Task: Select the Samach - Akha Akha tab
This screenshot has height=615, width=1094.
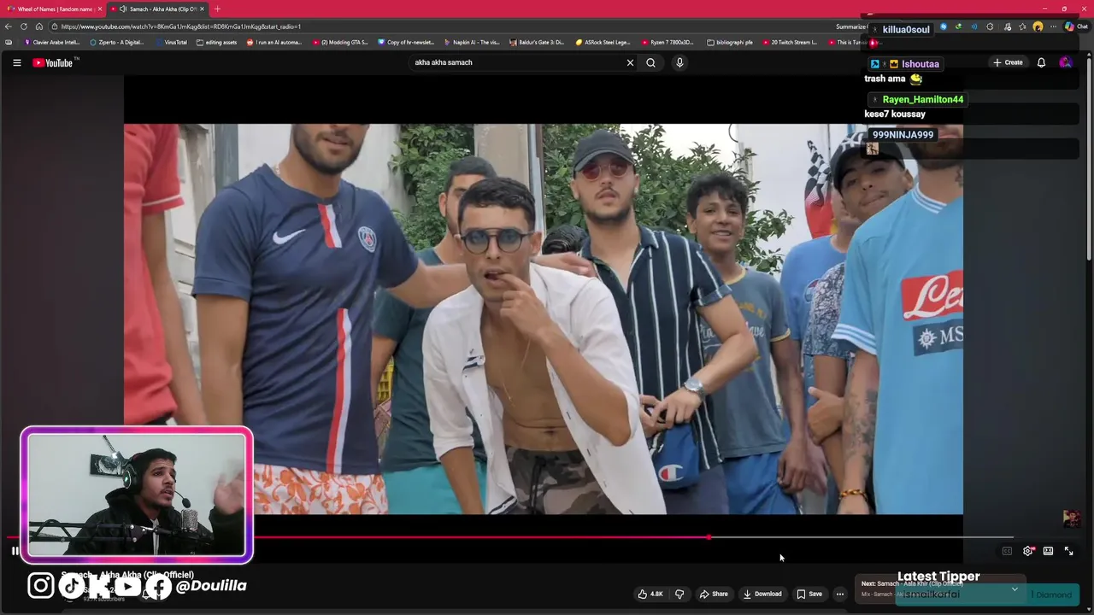Action: coord(158,9)
